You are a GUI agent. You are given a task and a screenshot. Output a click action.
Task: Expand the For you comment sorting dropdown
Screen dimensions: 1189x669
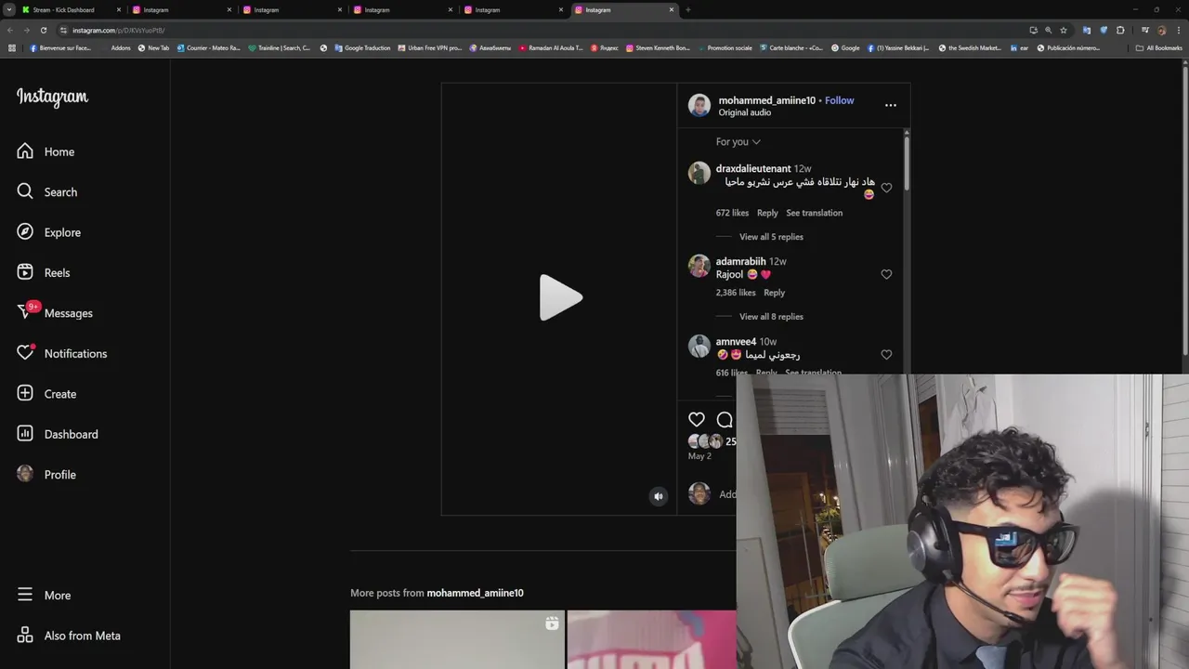point(738,142)
